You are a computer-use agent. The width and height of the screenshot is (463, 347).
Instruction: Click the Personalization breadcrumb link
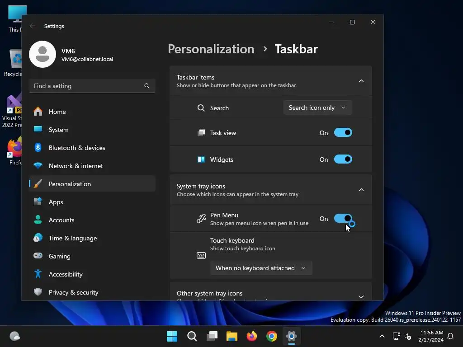[x=211, y=49]
